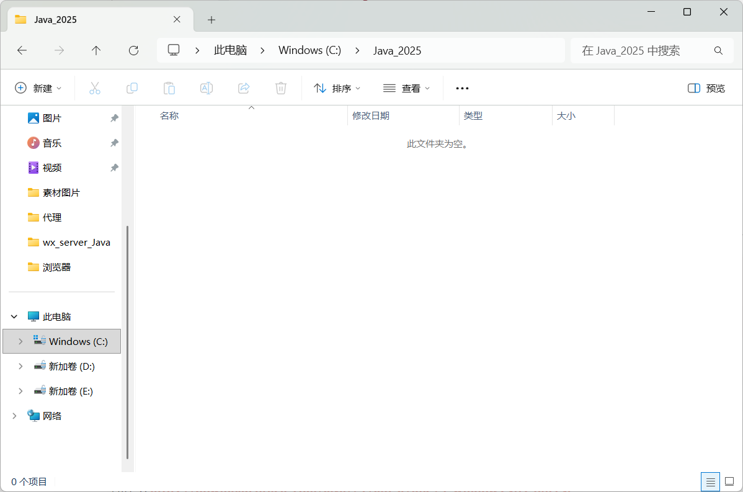Collapse the 此电脑 tree node
The width and height of the screenshot is (743, 492).
coord(14,316)
